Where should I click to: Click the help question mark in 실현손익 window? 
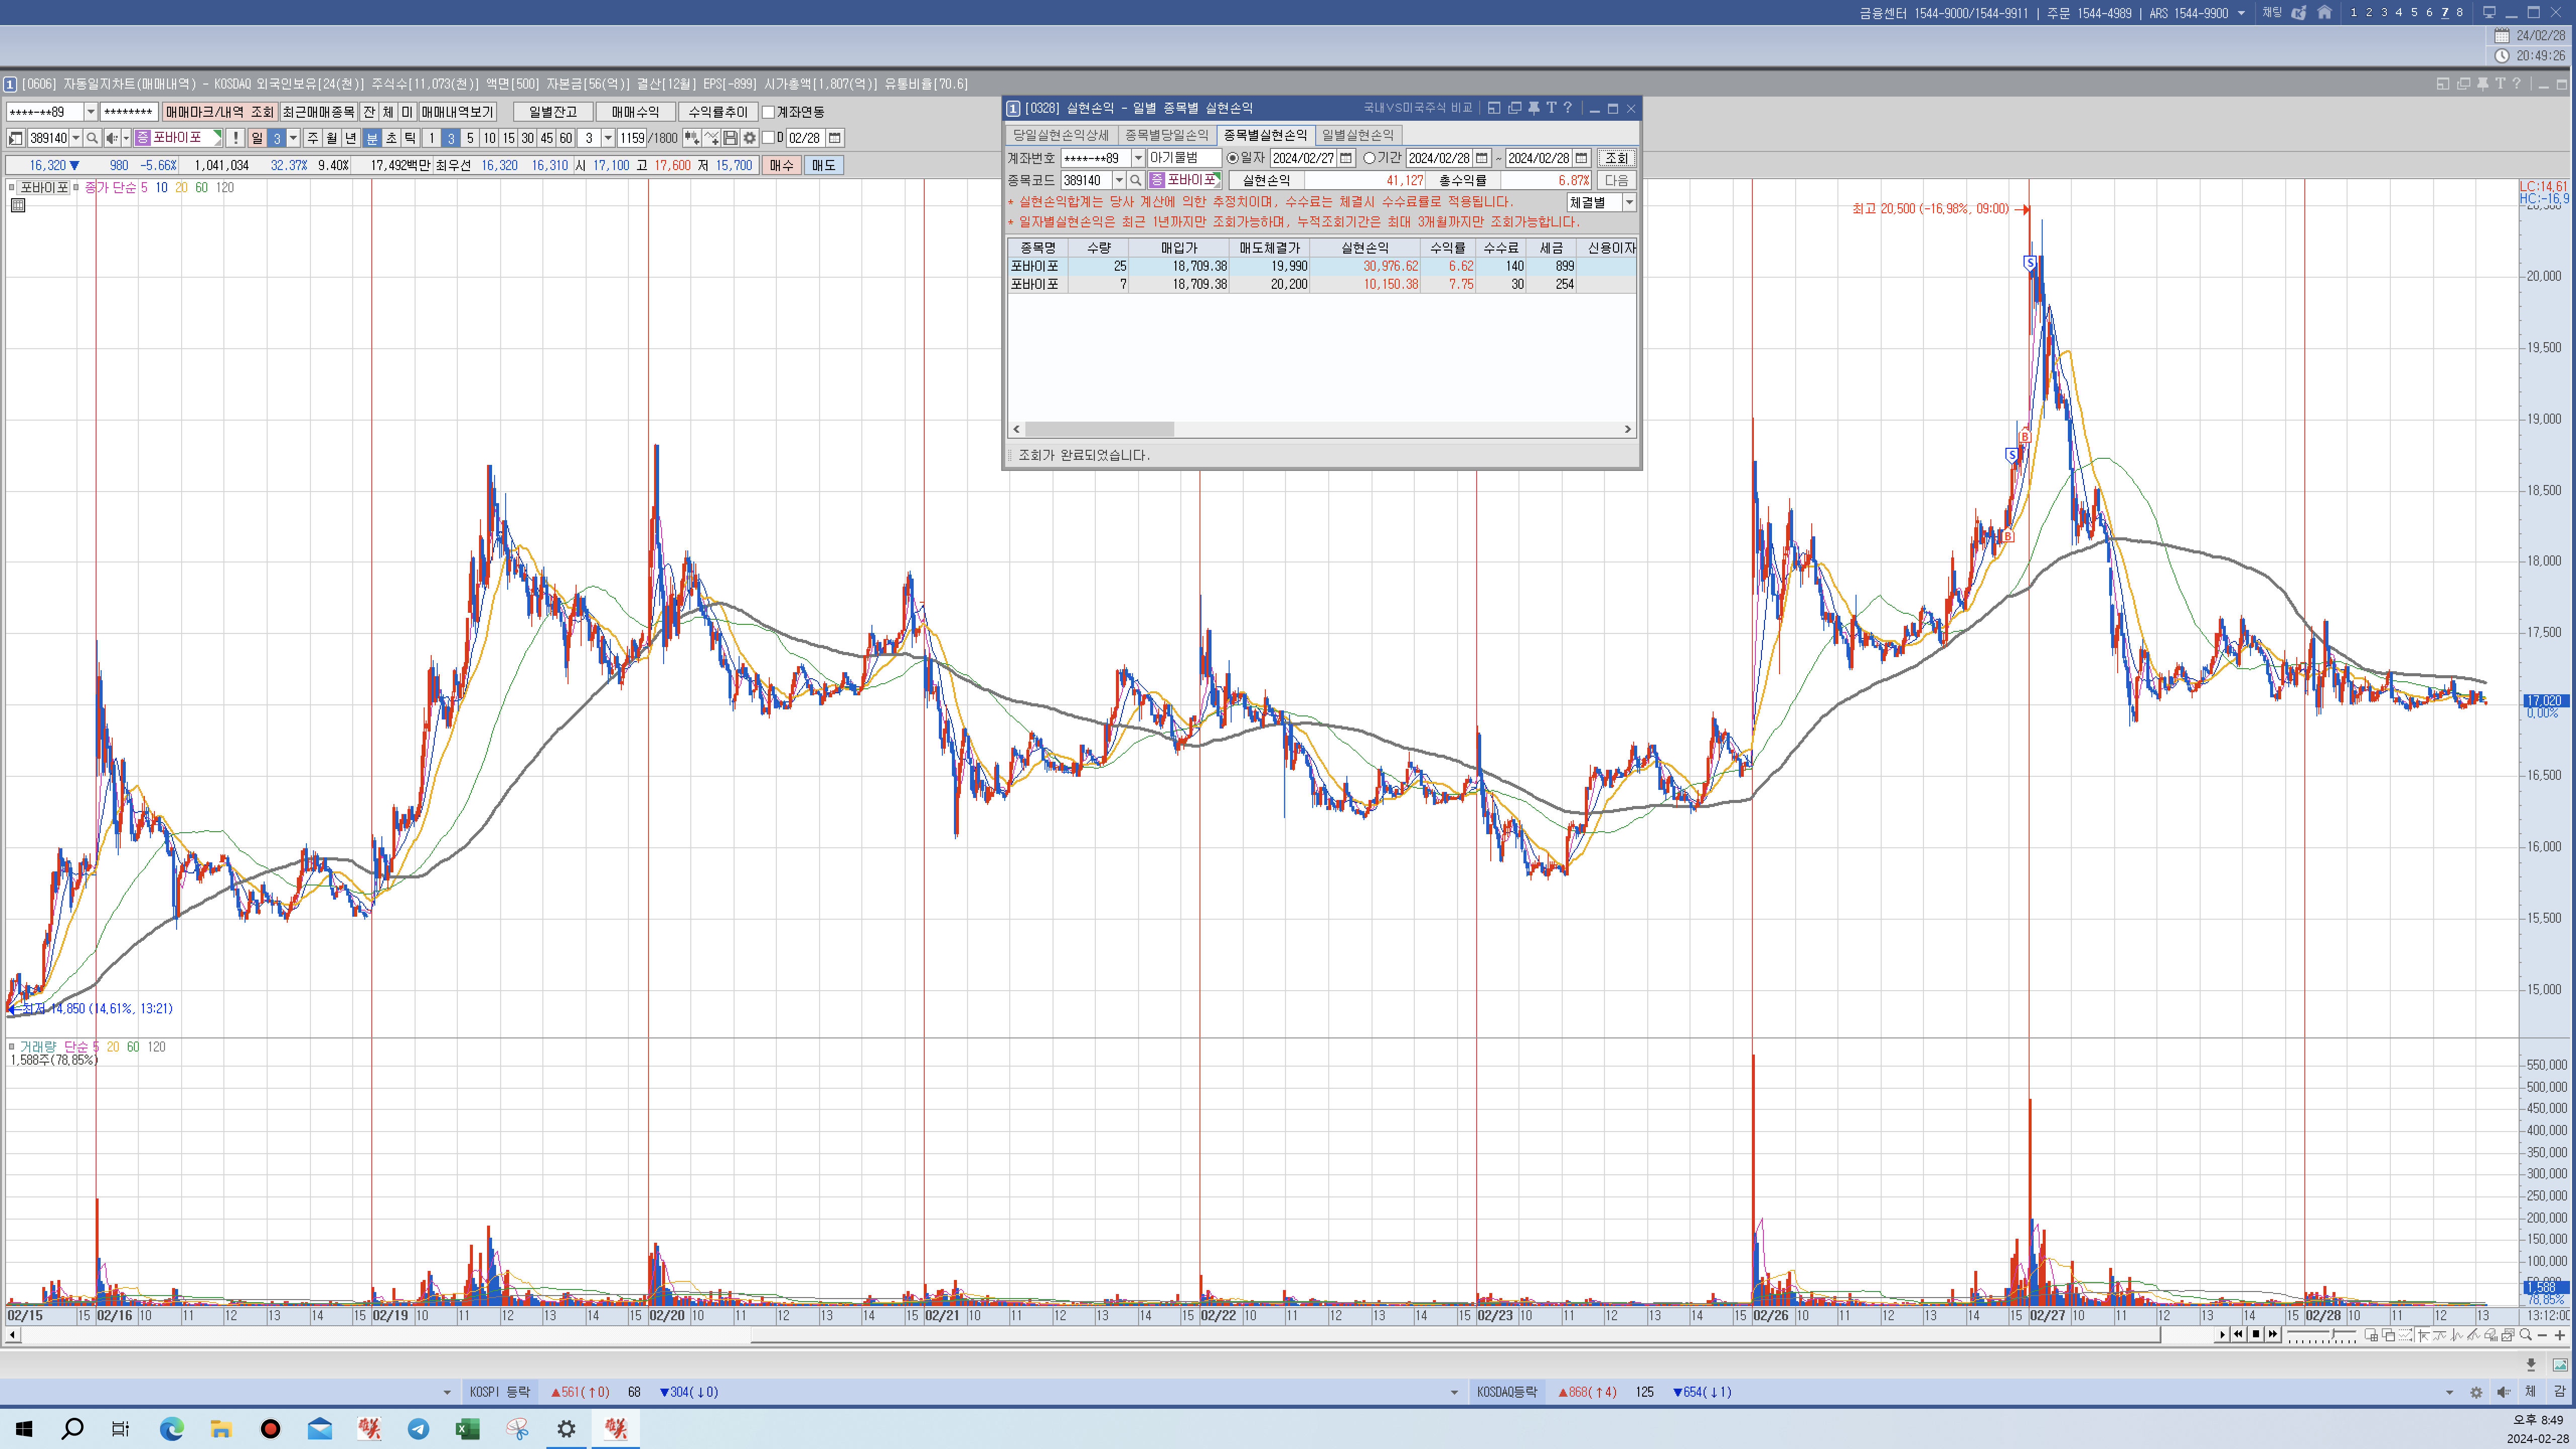pos(1568,108)
